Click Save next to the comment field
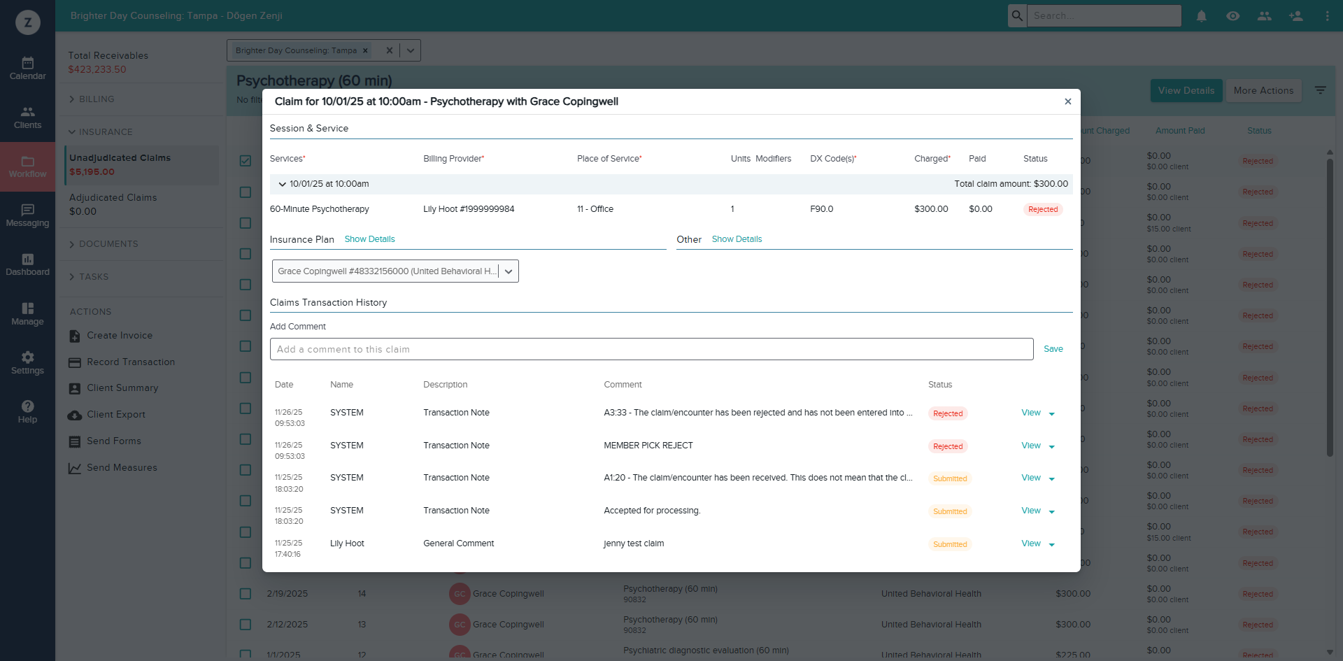 point(1053,349)
